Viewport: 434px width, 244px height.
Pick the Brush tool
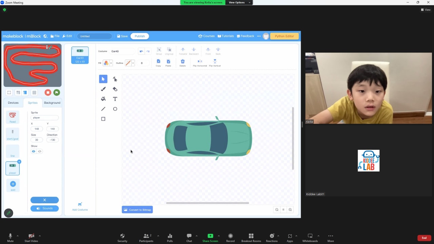click(103, 89)
